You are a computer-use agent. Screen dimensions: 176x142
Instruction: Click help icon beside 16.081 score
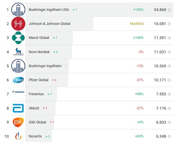coord(169,24)
